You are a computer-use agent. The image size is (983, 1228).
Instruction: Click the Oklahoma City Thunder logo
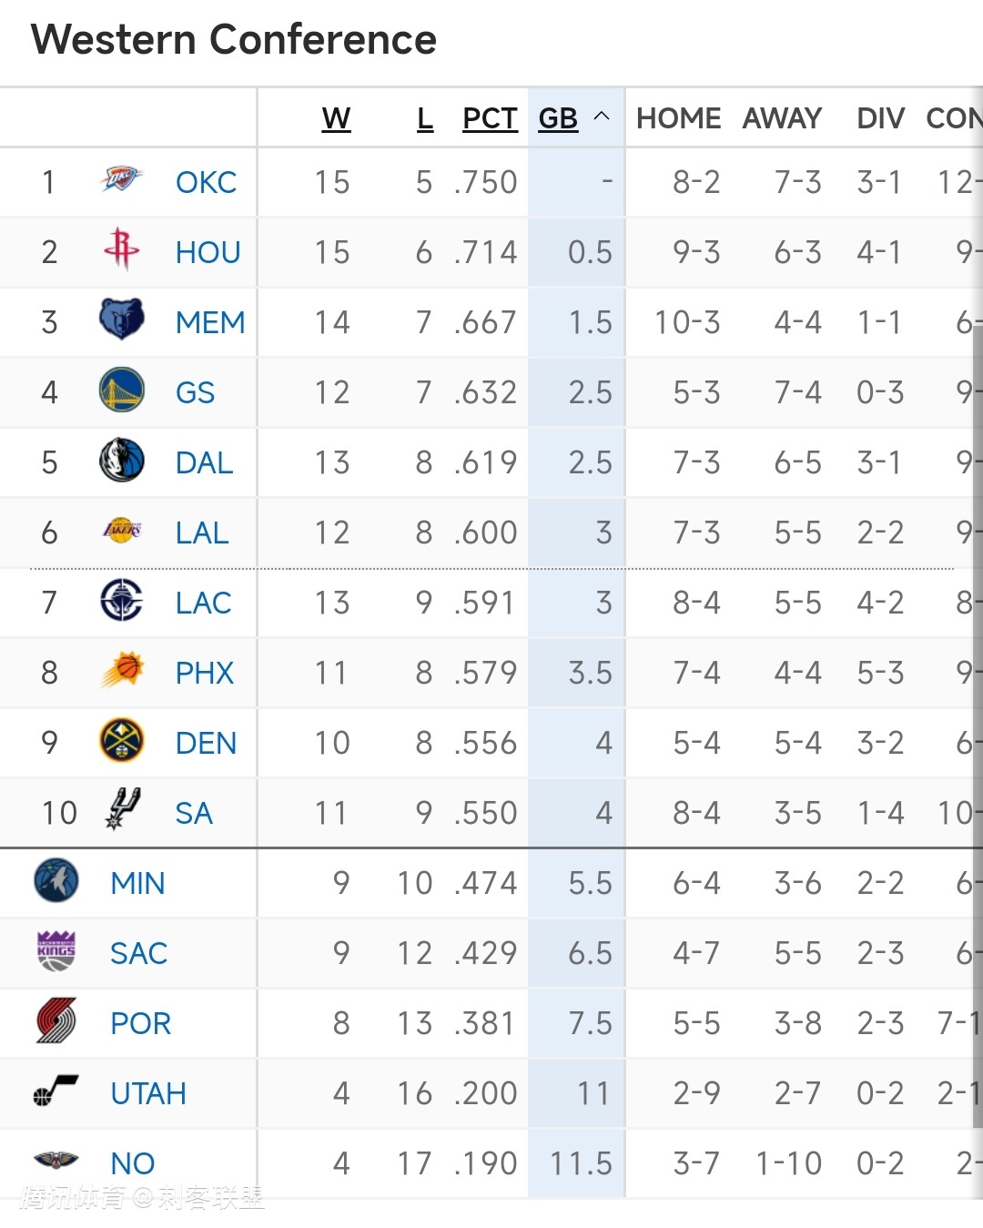[x=121, y=181]
